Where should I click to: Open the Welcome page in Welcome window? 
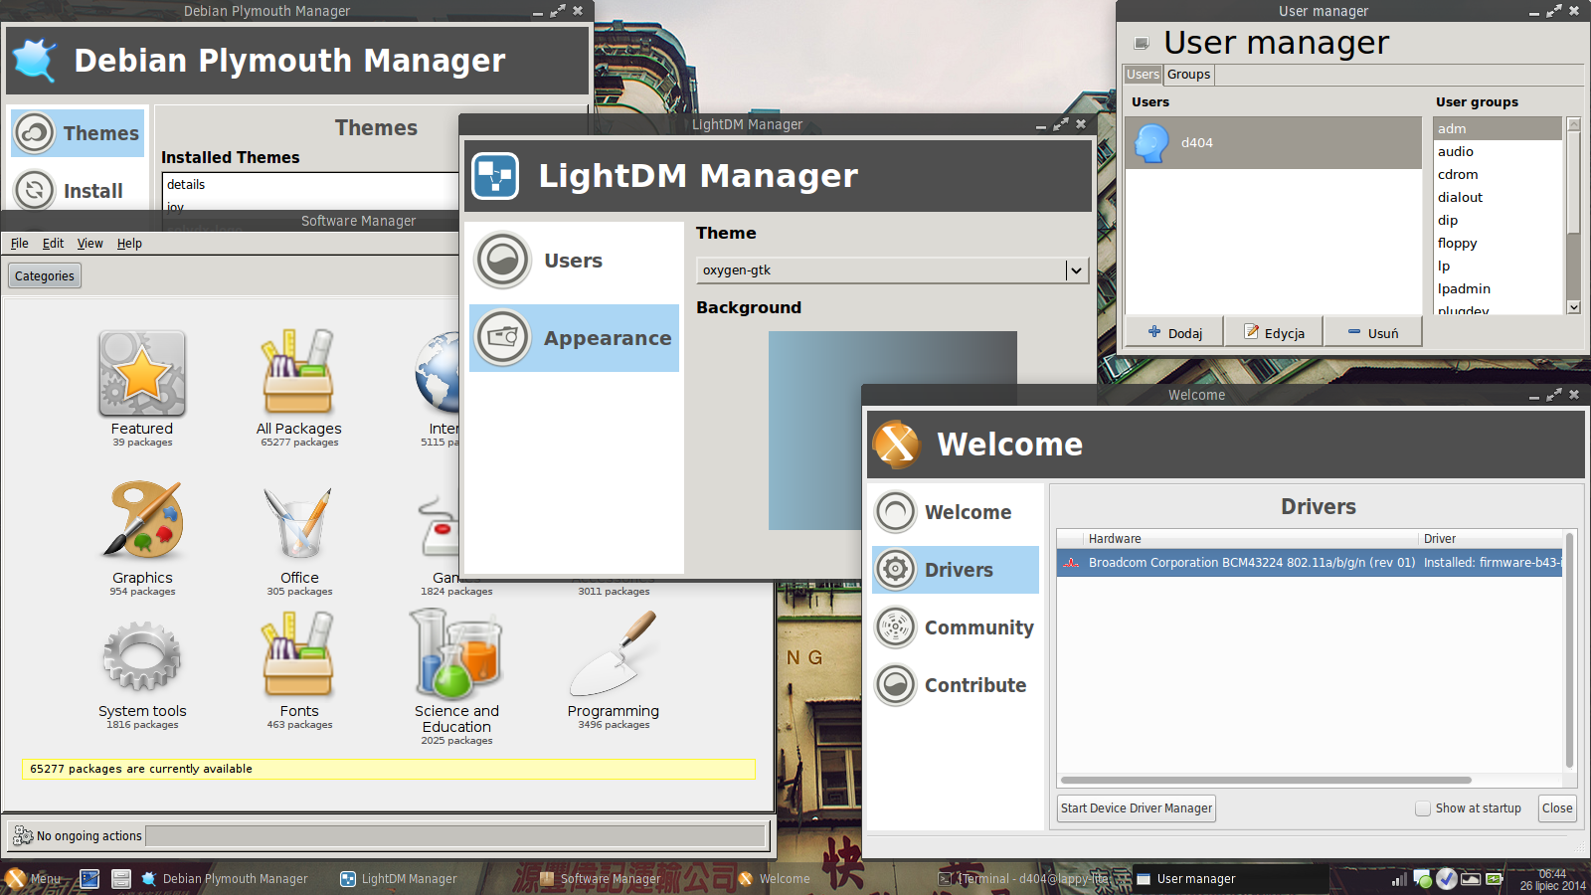pos(956,512)
